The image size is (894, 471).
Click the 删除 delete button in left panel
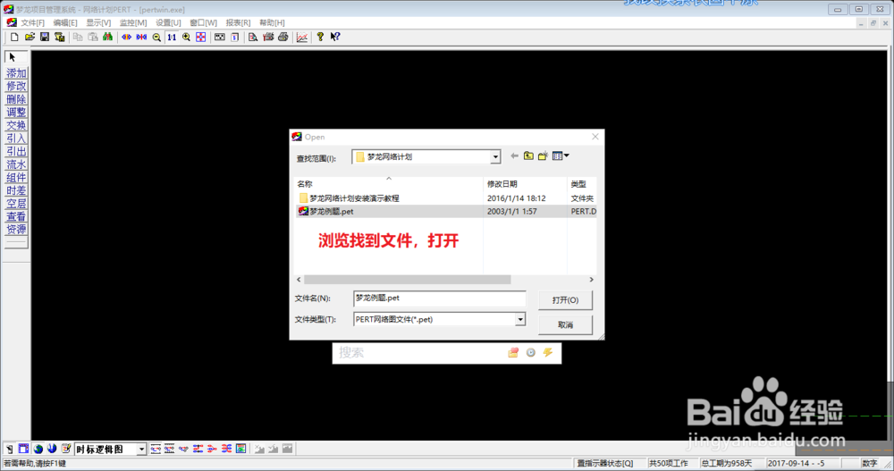pos(16,99)
